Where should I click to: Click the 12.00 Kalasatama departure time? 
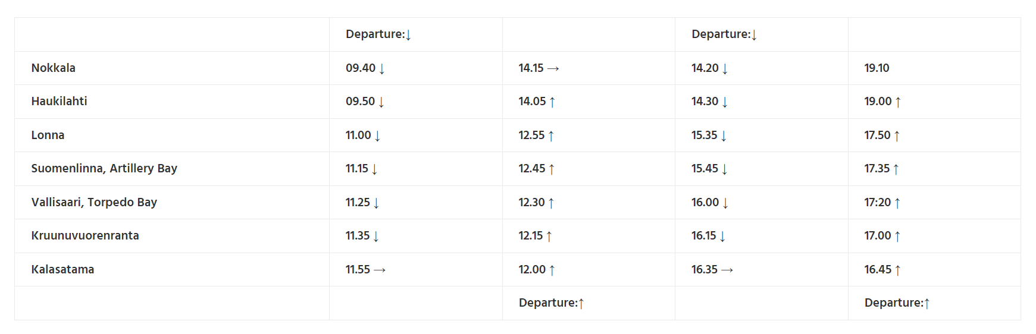532,270
